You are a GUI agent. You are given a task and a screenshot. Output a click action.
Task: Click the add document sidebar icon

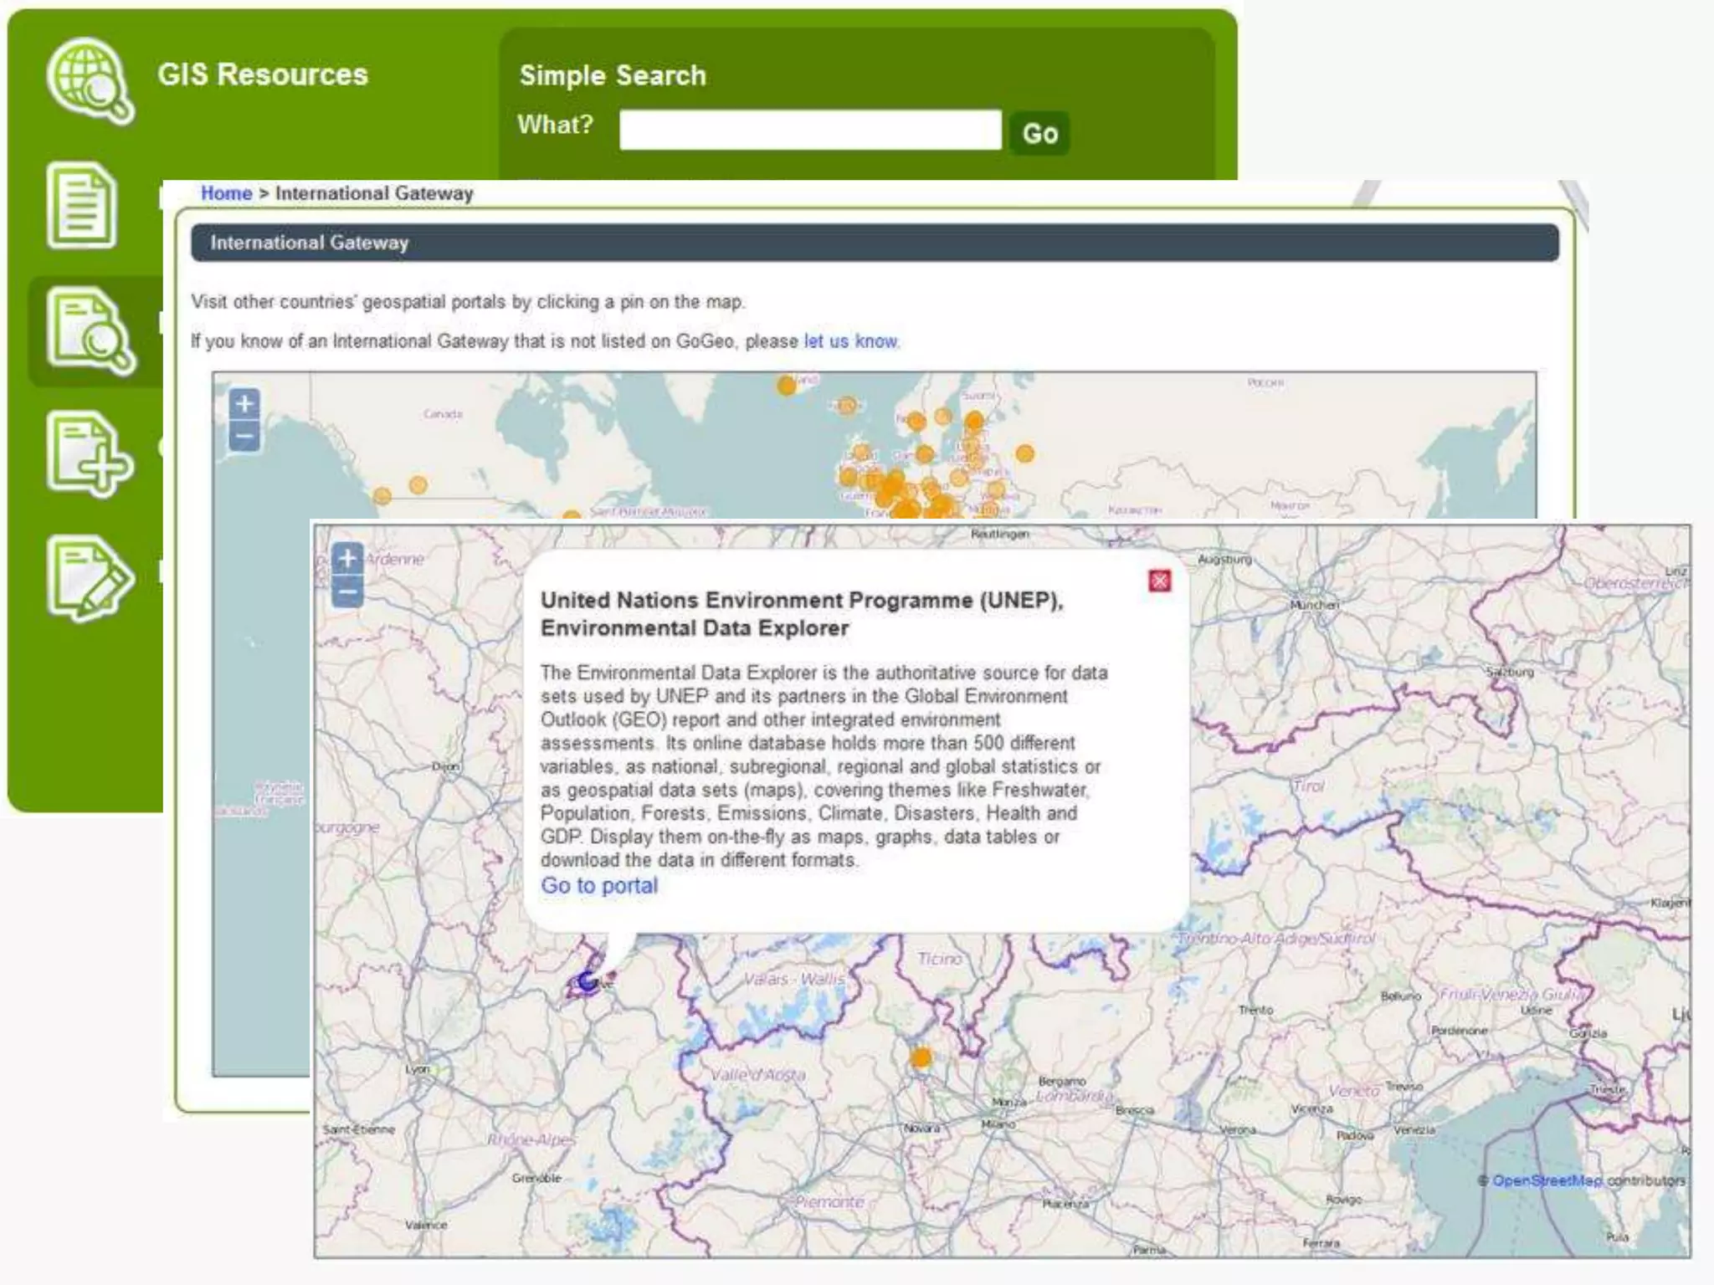point(89,454)
